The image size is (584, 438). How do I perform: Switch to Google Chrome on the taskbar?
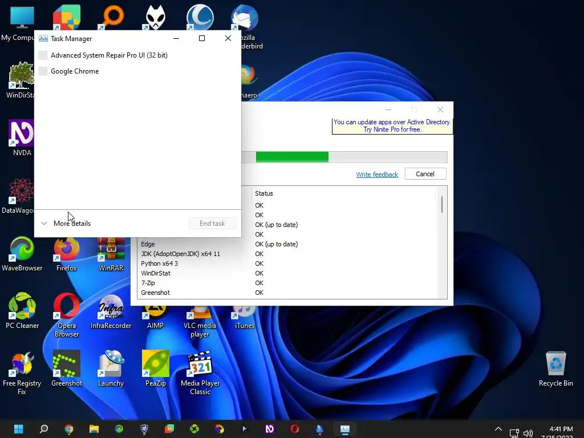click(69, 429)
